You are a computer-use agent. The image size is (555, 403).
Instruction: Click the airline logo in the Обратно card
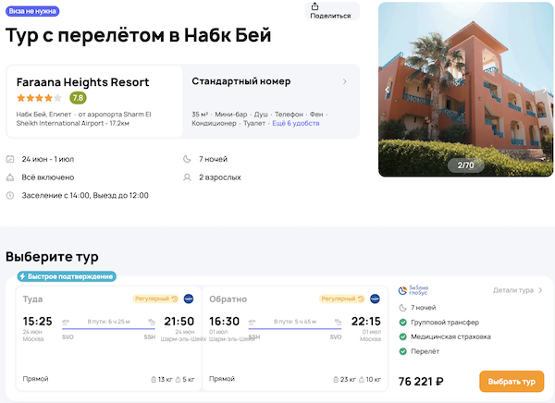tap(376, 299)
